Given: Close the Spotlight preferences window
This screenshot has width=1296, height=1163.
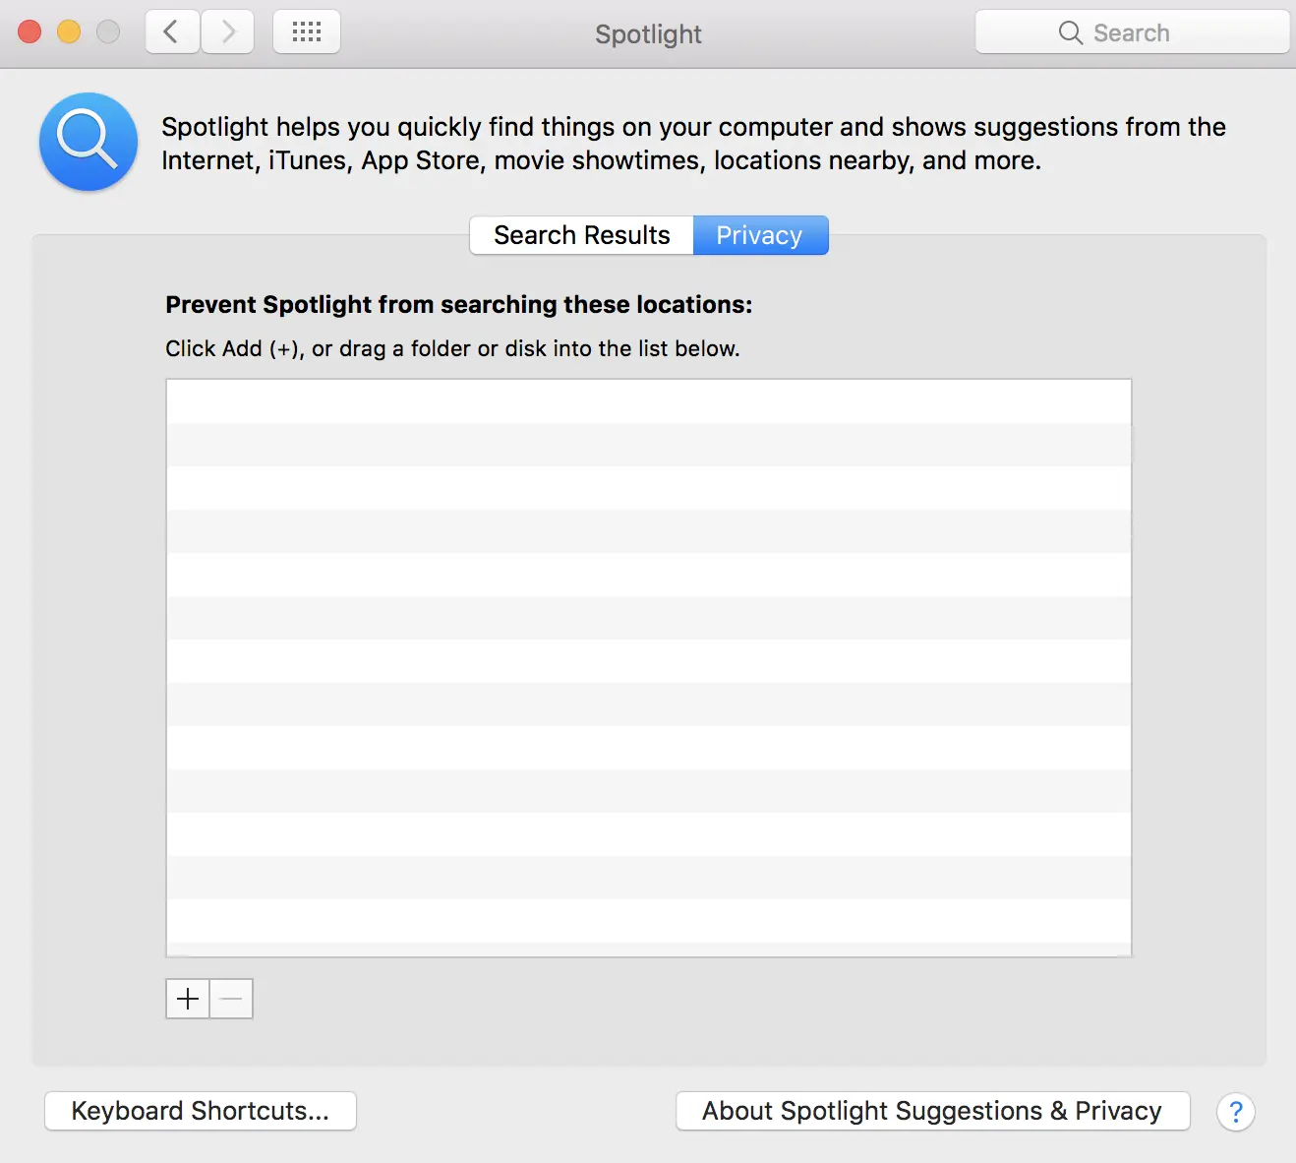Looking at the screenshot, I should pyautogui.click(x=29, y=31).
